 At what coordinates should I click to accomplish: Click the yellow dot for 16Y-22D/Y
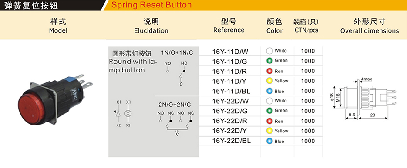tap(269, 131)
